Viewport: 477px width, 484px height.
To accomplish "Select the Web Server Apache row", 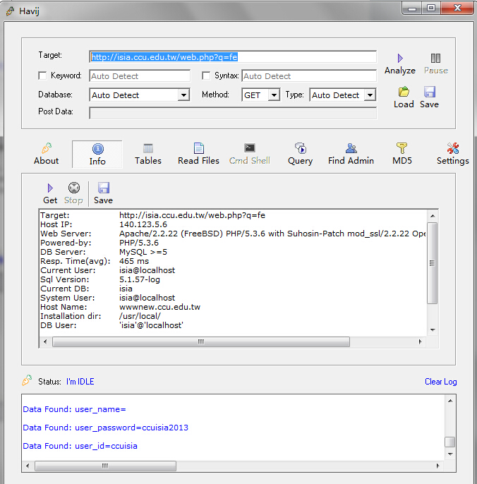I will coord(233,234).
